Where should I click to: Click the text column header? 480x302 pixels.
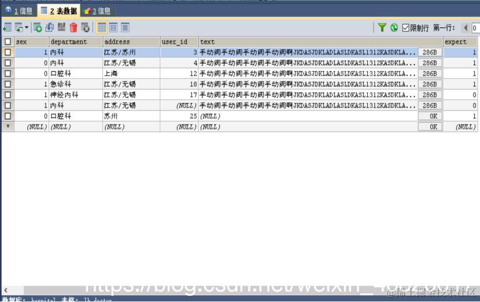[320, 42]
